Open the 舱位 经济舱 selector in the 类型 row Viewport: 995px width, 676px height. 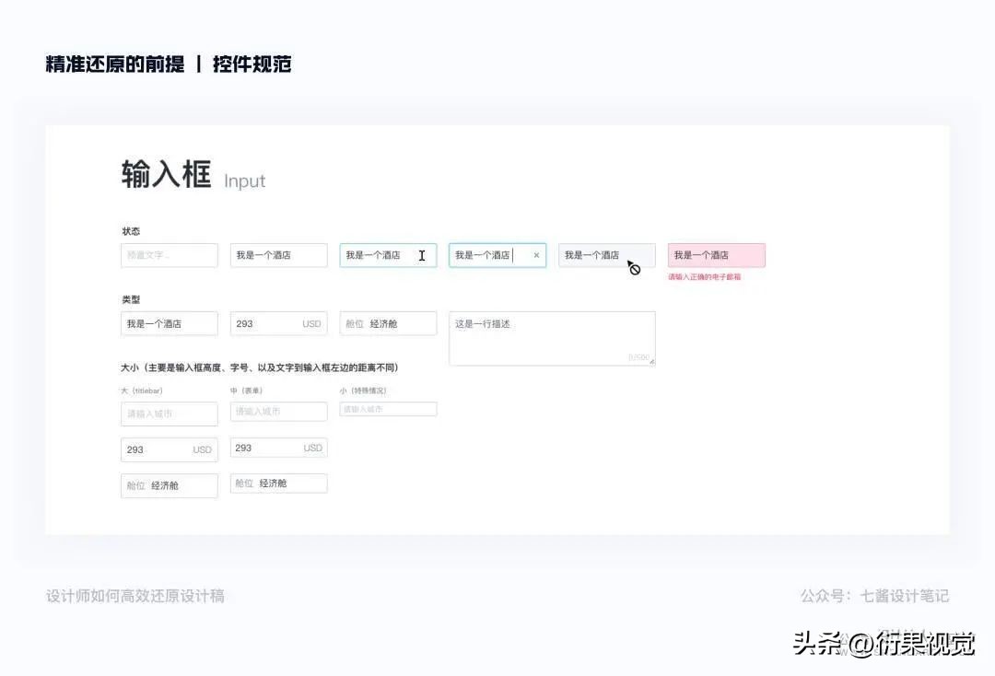(x=388, y=323)
